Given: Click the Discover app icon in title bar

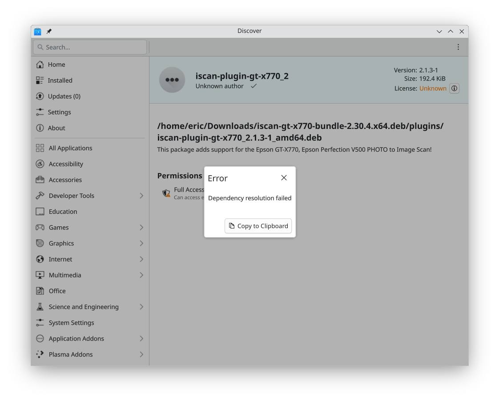Looking at the screenshot, I should pyautogui.click(x=37, y=31).
